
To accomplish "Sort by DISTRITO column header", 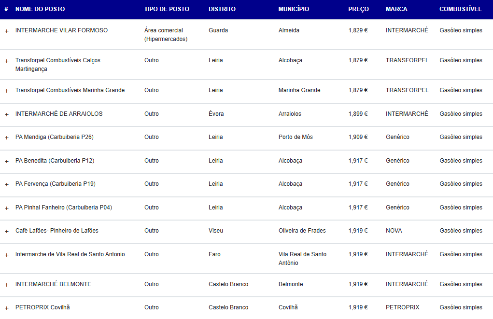I will (x=222, y=9).
